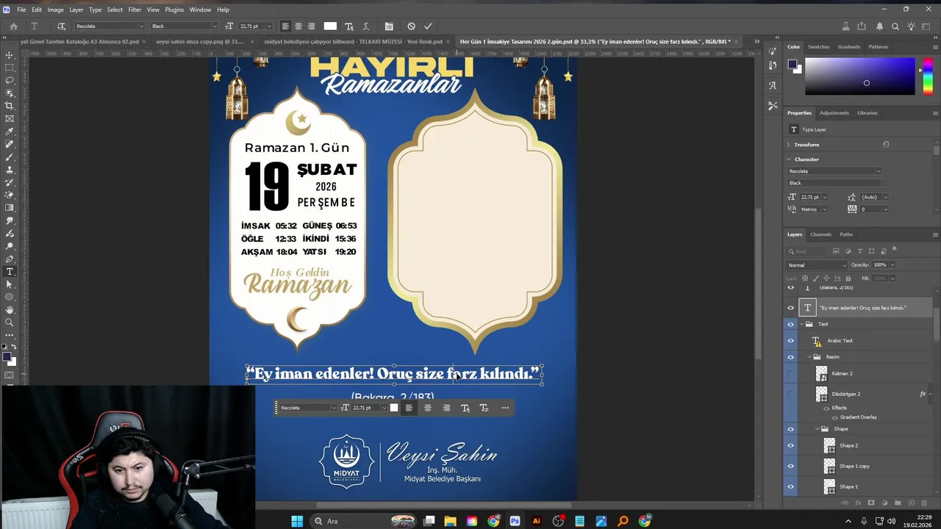Viewport: 941px width, 529px height.
Task: Show the Katman 2 layer
Action: coord(791,374)
